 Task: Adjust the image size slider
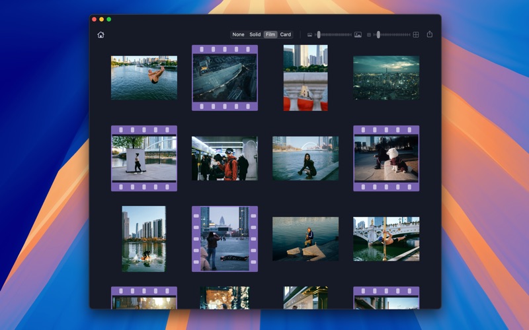click(x=333, y=35)
